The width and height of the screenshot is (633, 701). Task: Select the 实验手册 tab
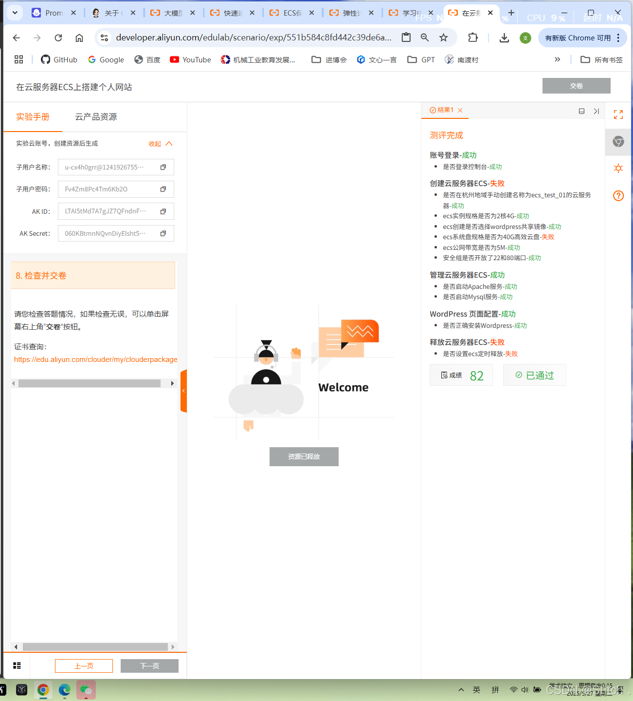pos(32,116)
